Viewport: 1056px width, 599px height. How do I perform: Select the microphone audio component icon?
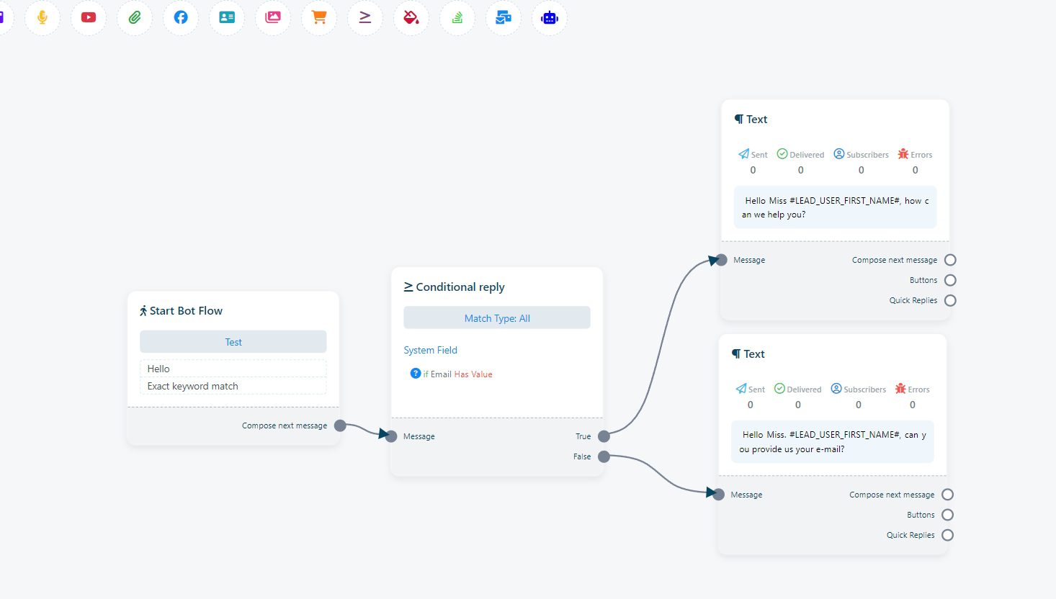click(x=42, y=18)
